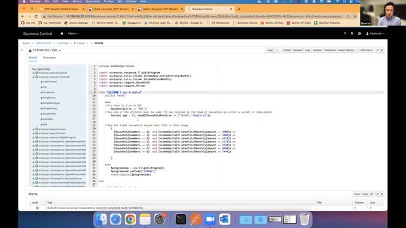Maximize the editor with expand icon

pyautogui.click(x=377, y=50)
